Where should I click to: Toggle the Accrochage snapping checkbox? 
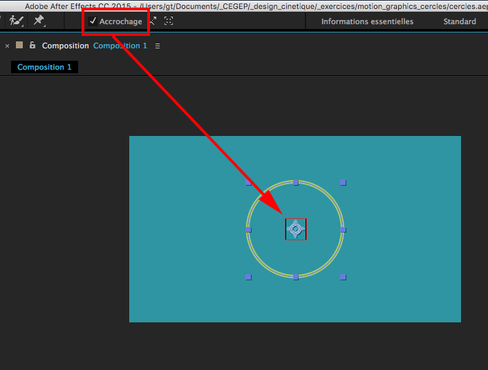93,21
